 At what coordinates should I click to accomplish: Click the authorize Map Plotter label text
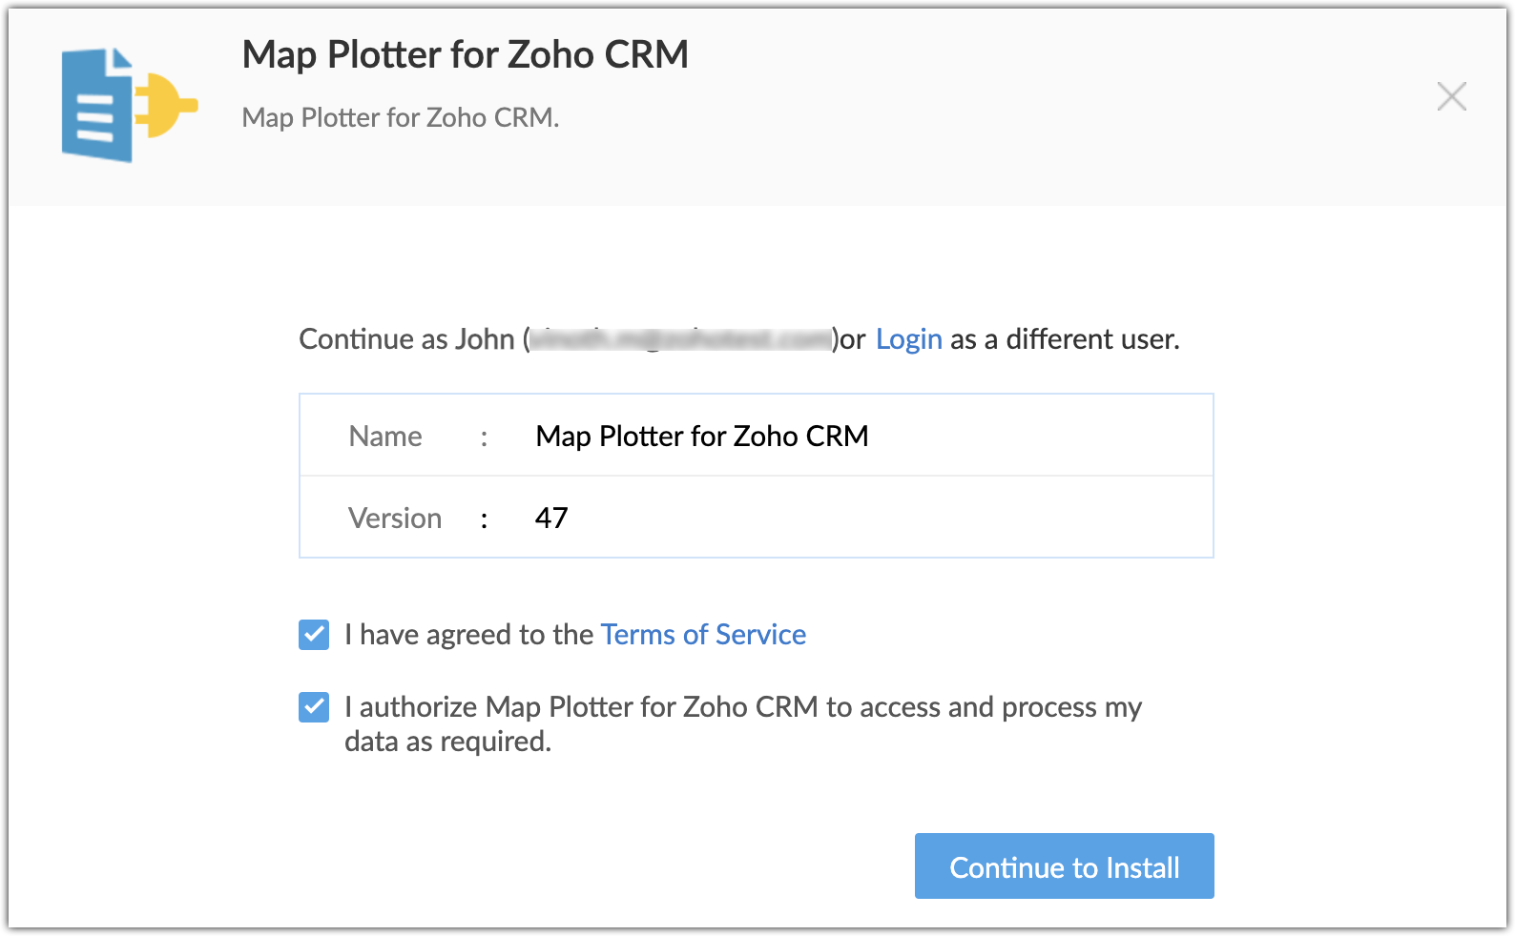coord(743,707)
